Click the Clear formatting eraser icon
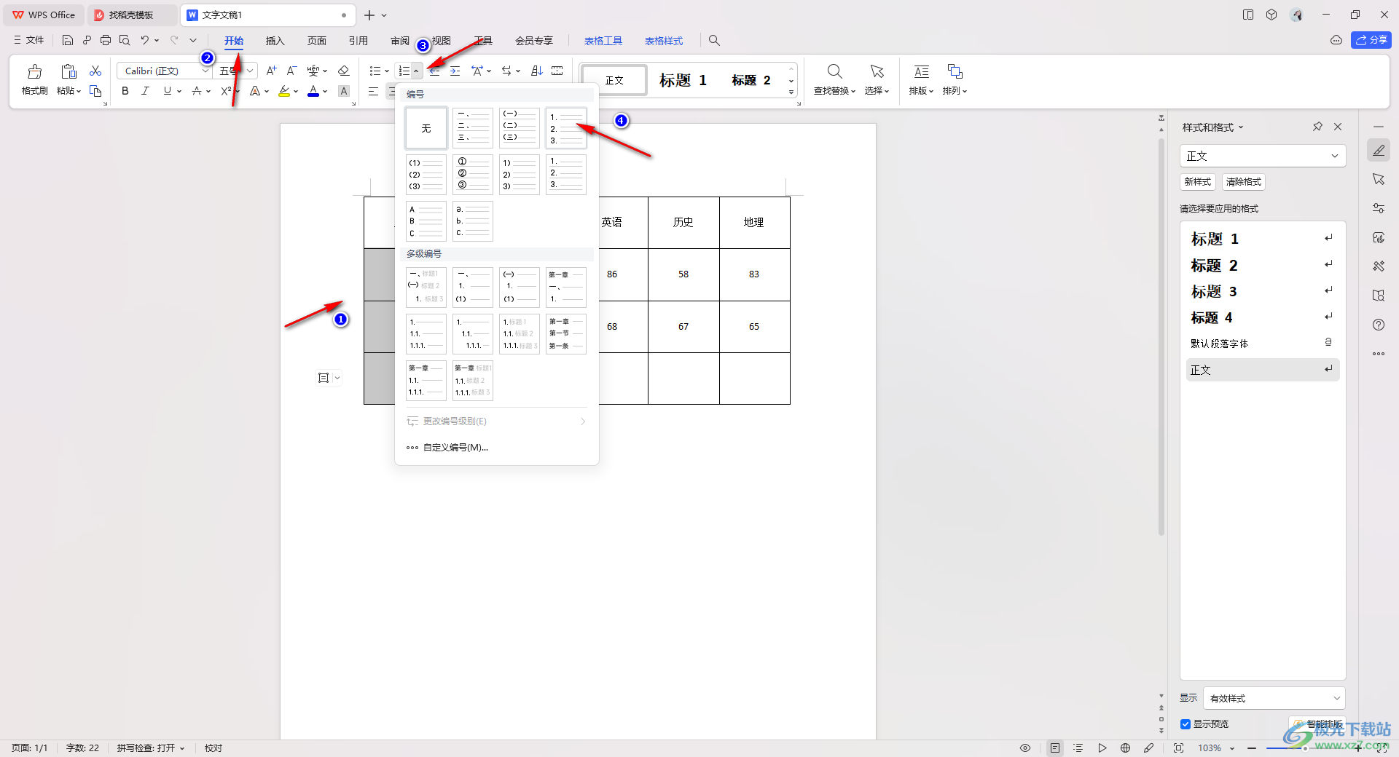This screenshot has width=1399, height=757. click(x=344, y=71)
